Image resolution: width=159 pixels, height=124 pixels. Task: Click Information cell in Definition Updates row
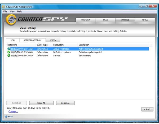click(x=42, y=52)
